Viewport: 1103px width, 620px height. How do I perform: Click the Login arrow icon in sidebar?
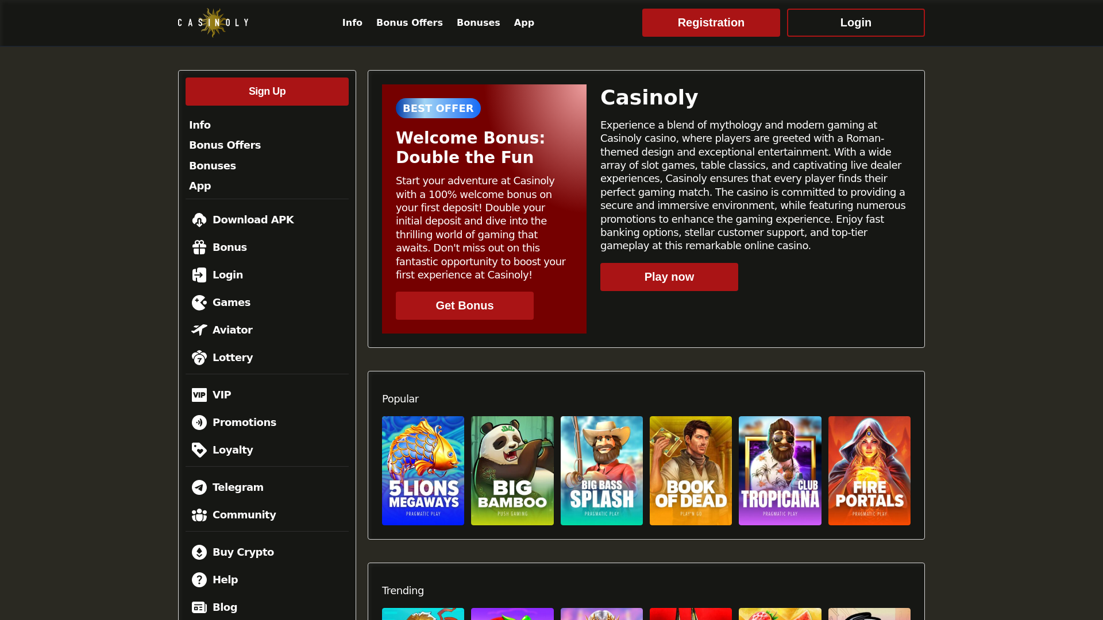click(199, 275)
